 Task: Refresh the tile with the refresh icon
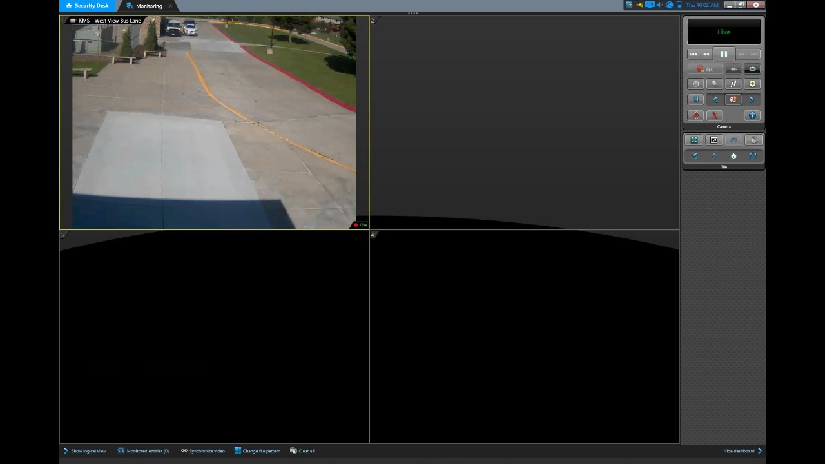coord(753,156)
